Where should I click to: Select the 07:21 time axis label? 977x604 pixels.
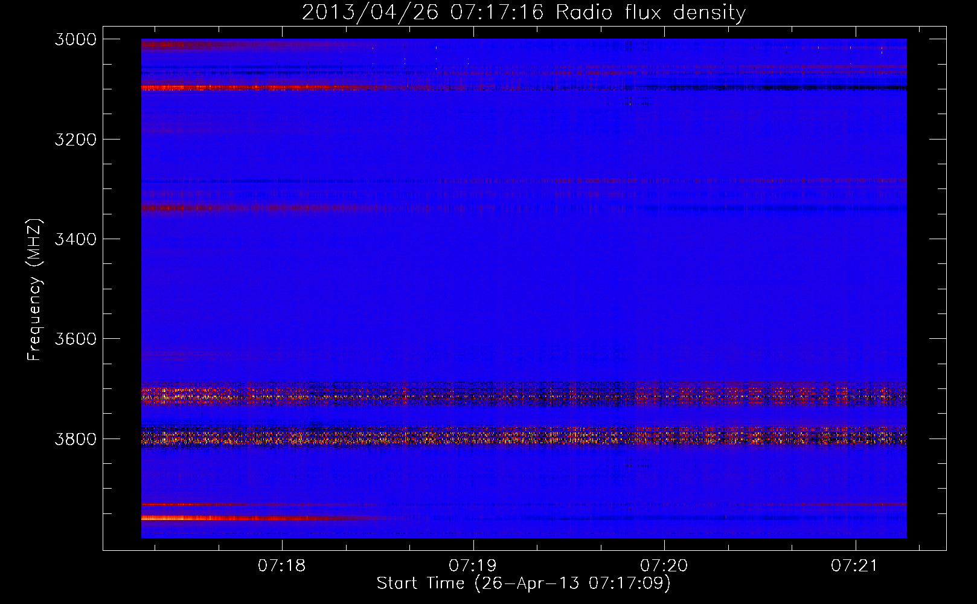854,566
